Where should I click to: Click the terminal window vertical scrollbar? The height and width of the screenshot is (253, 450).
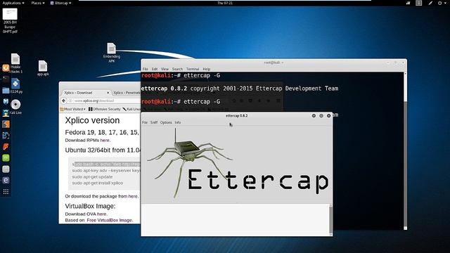(x=405, y=150)
